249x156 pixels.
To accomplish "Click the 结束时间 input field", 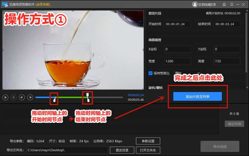I will pyautogui.click(x=227, y=24).
